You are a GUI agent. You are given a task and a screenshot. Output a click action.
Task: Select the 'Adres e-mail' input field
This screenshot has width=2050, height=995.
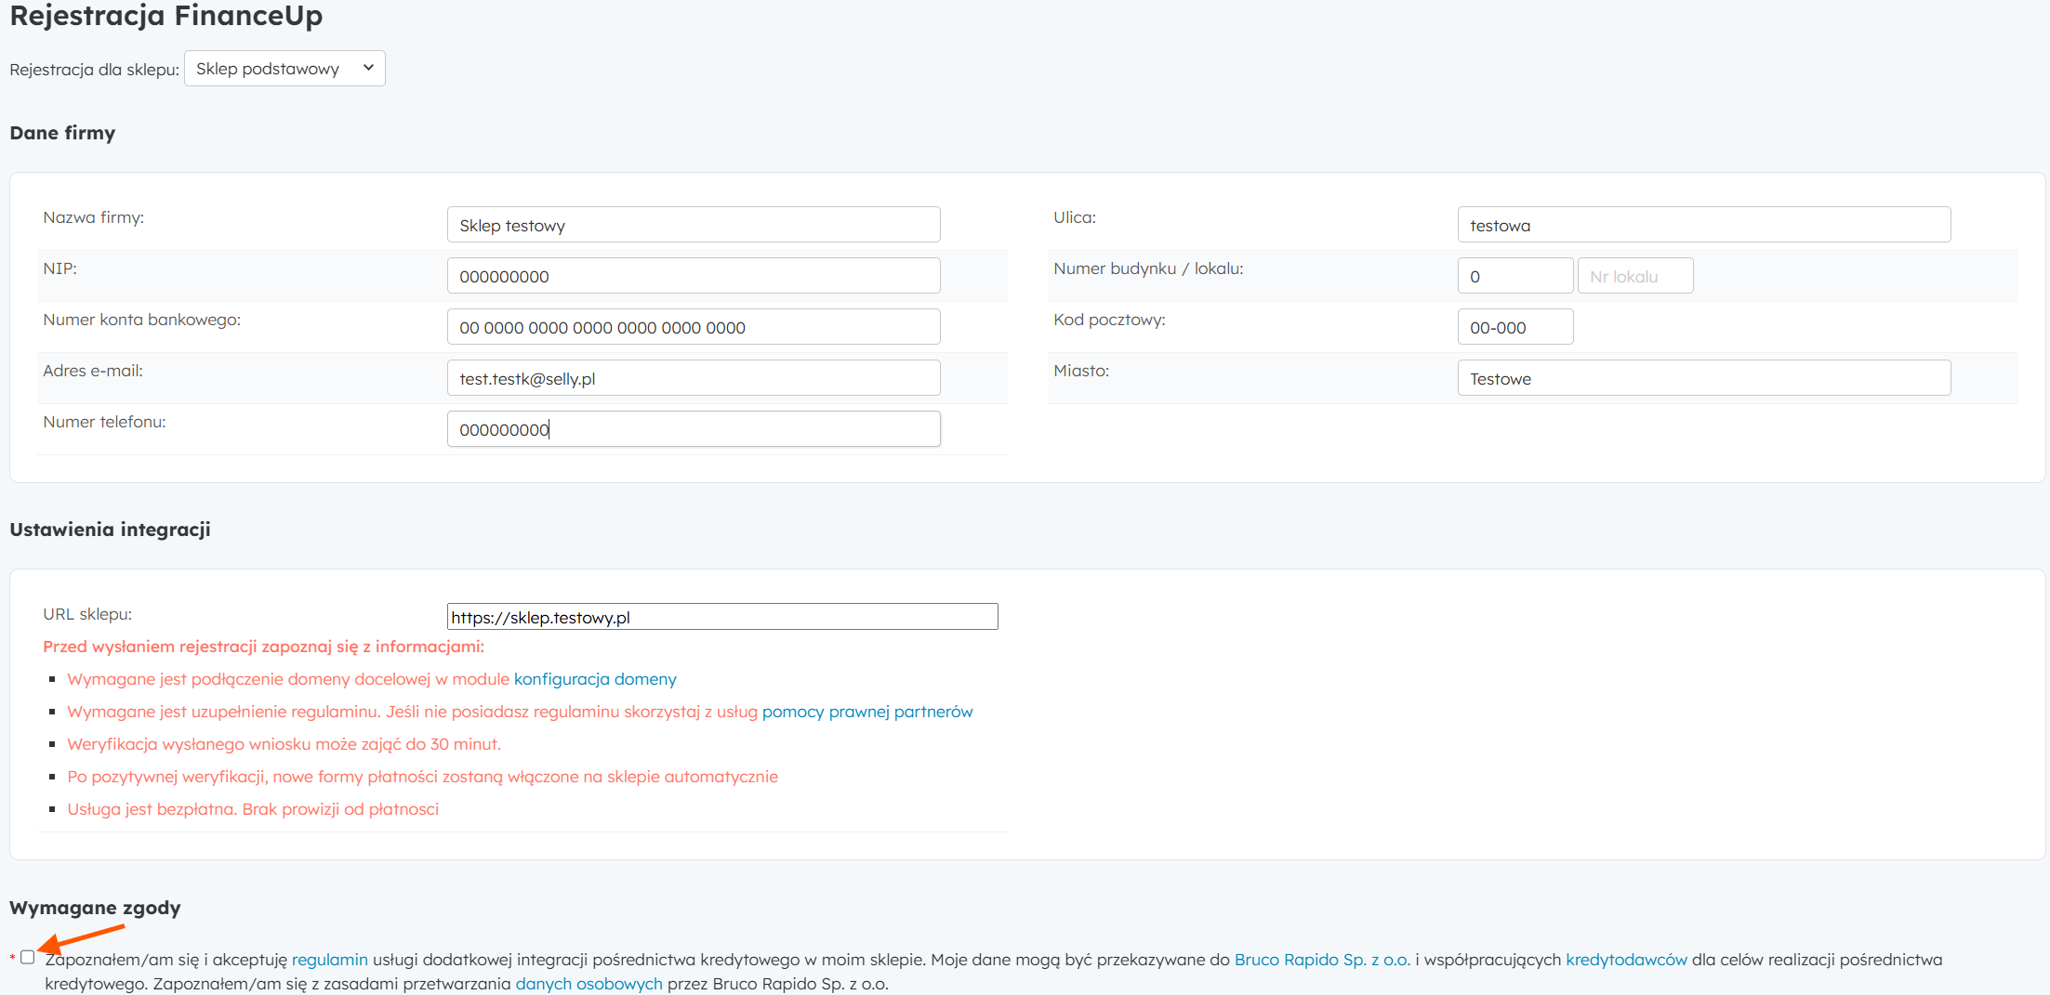point(693,378)
